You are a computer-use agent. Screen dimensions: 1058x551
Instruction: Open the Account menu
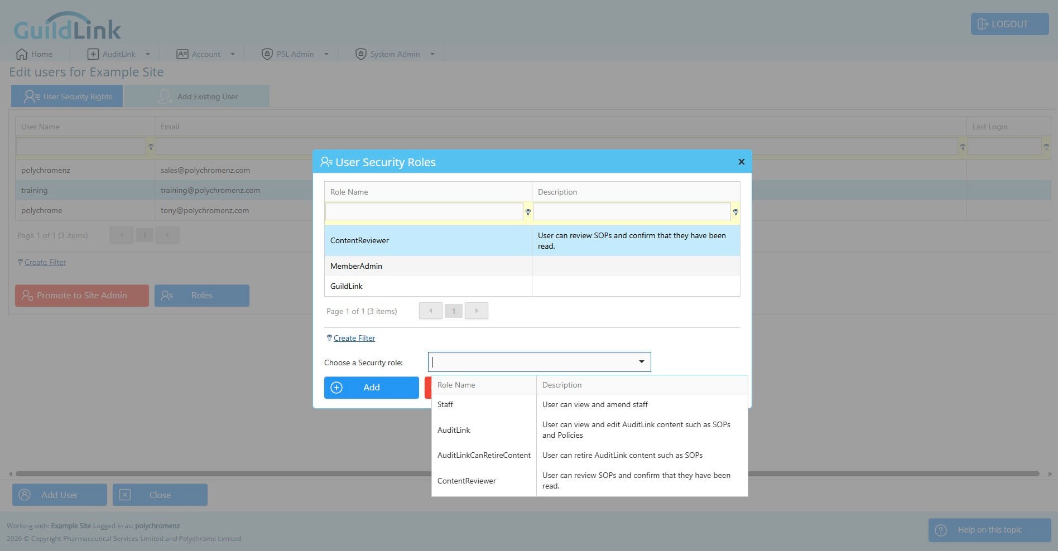coord(206,54)
